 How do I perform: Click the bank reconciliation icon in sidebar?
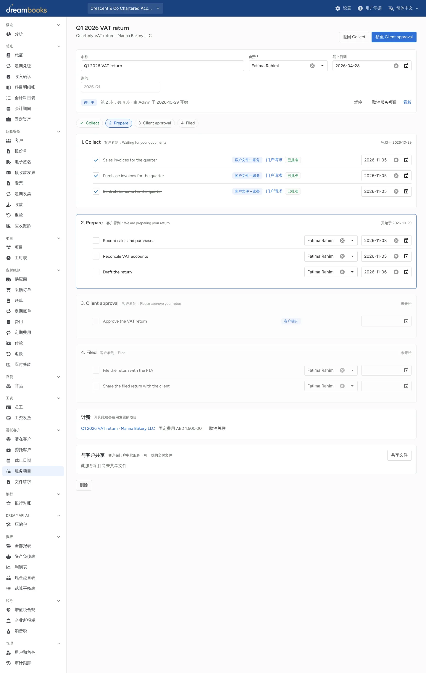point(9,503)
